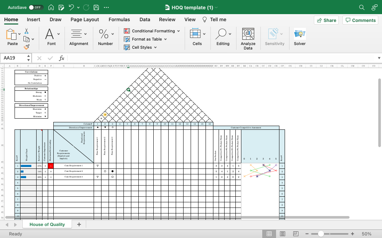Click the Sensitivity button

(275, 37)
